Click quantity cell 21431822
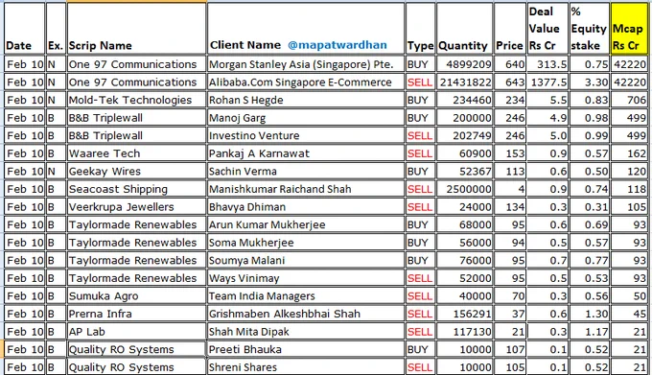 pos(464,82)
